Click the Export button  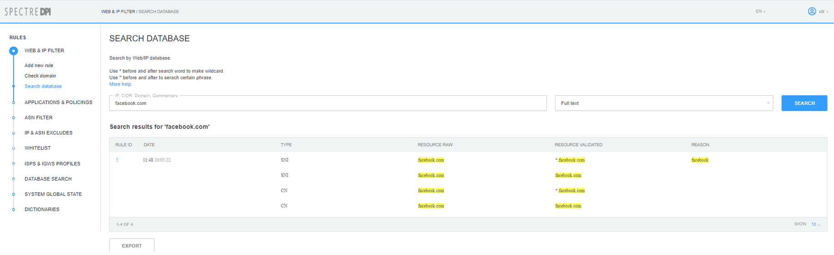(131, 245)
